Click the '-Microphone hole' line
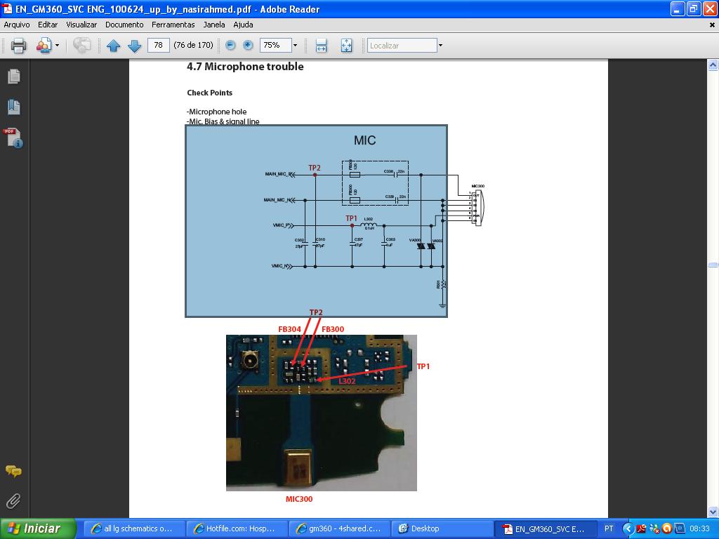 pyautogui.click(x=216, y=112)
